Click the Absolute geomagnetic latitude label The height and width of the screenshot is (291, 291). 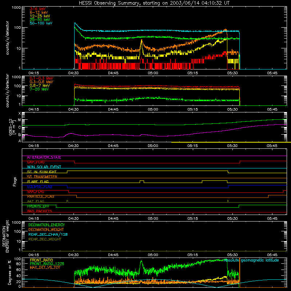coord(251,260)
